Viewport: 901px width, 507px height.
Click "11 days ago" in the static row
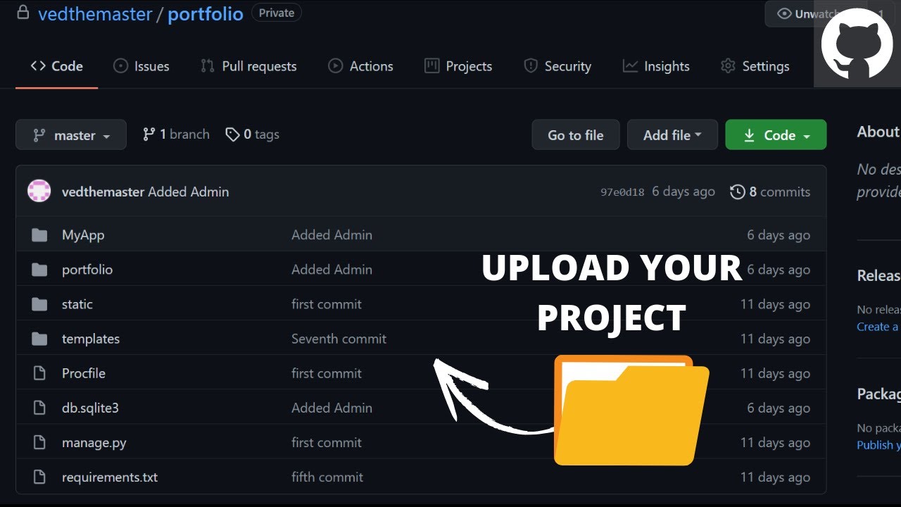[x=775, y=304]
